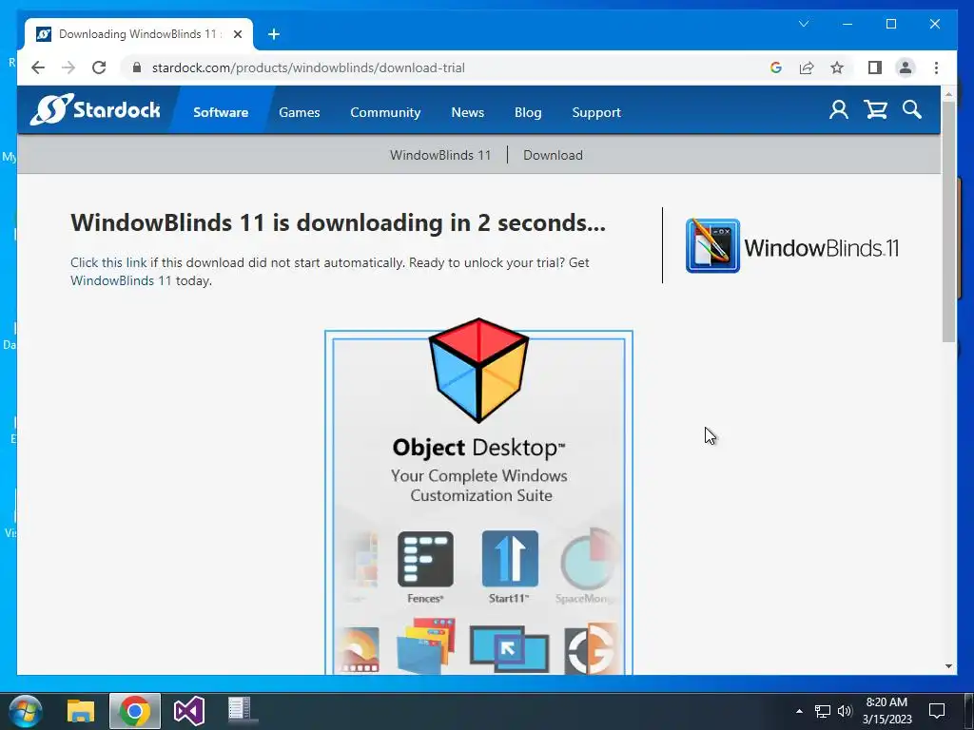Click the Download subnav link
This screenshot has width=974, height=730.
pos(553,155)
